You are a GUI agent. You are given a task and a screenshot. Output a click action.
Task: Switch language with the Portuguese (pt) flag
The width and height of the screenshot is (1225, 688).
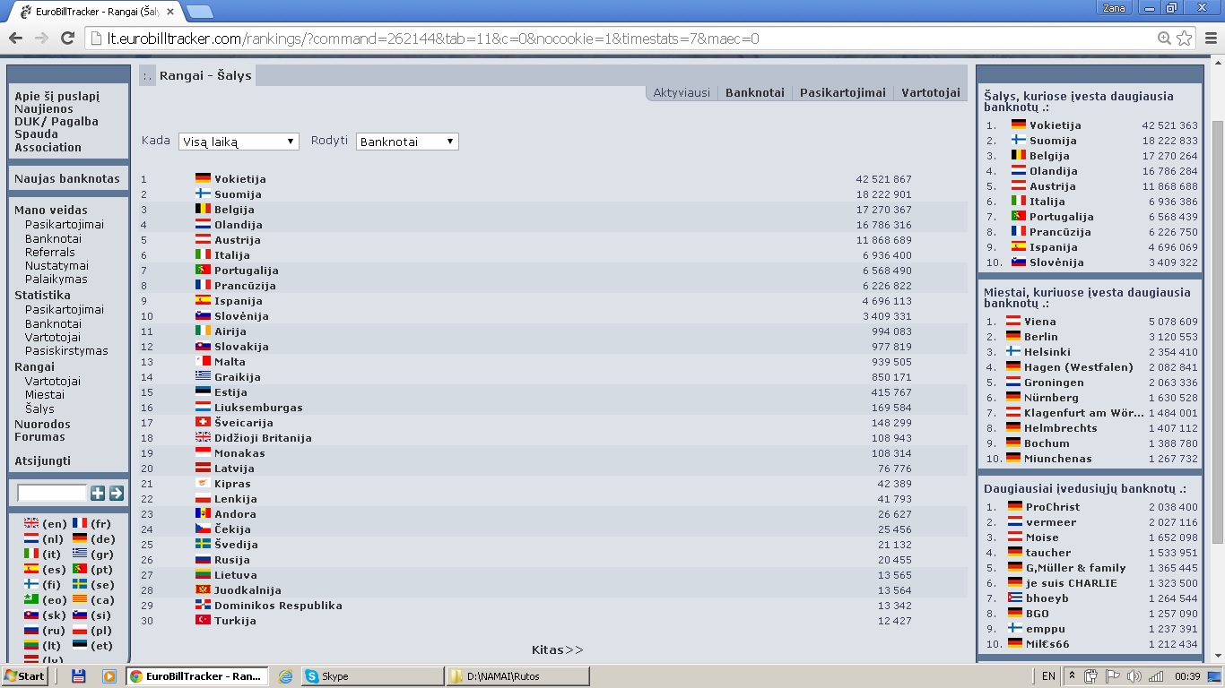(80, 570)
